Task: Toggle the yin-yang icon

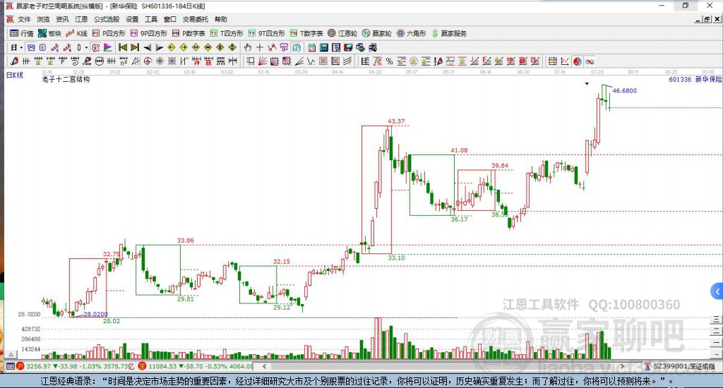Action: (x=578, y=62)
